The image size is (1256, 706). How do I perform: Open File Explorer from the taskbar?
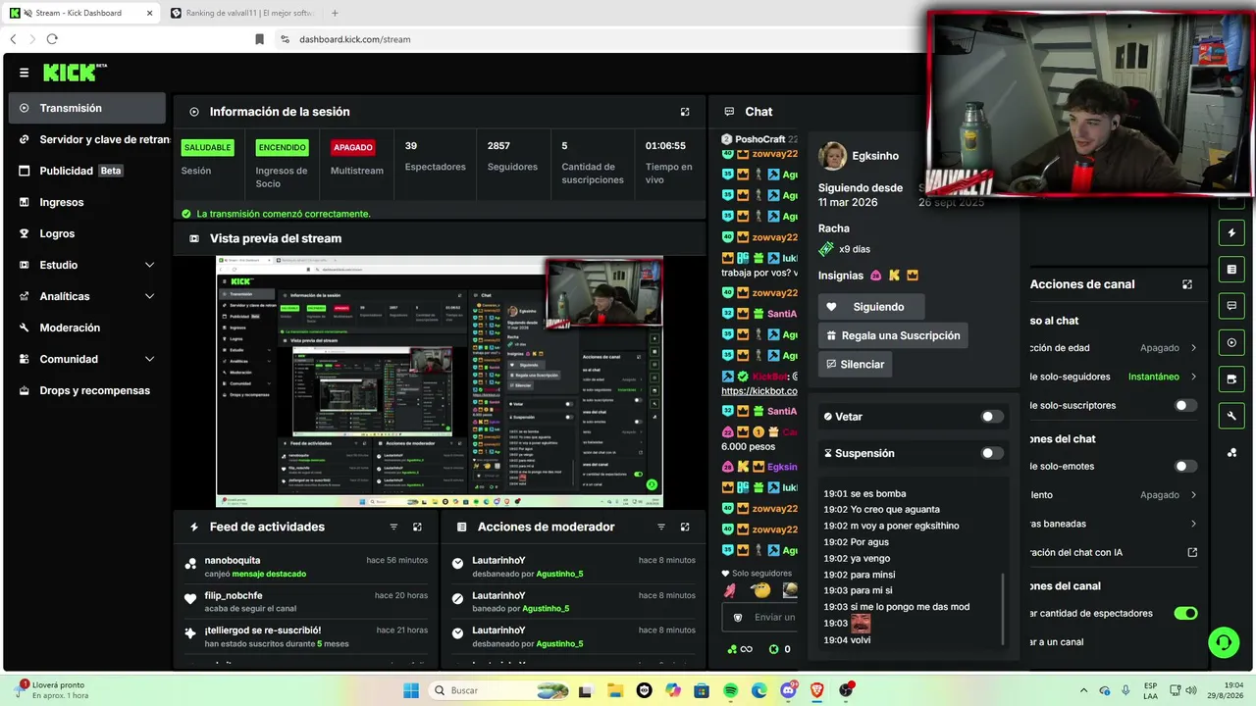pyautogui.click(x=615, y=690)
